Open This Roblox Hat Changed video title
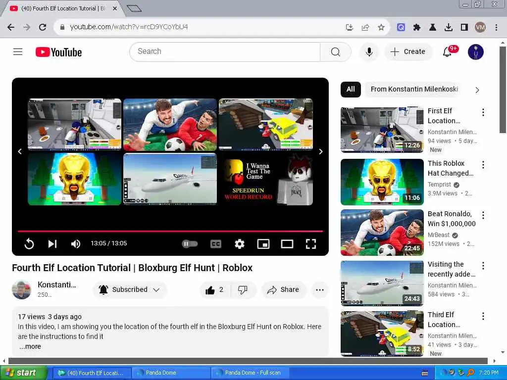507x380 pixels. pos(450,168)
